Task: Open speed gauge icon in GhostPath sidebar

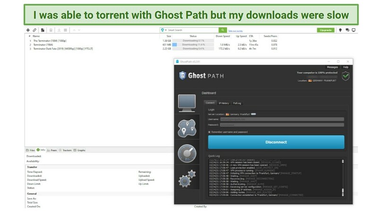Action: coord(187,154)
